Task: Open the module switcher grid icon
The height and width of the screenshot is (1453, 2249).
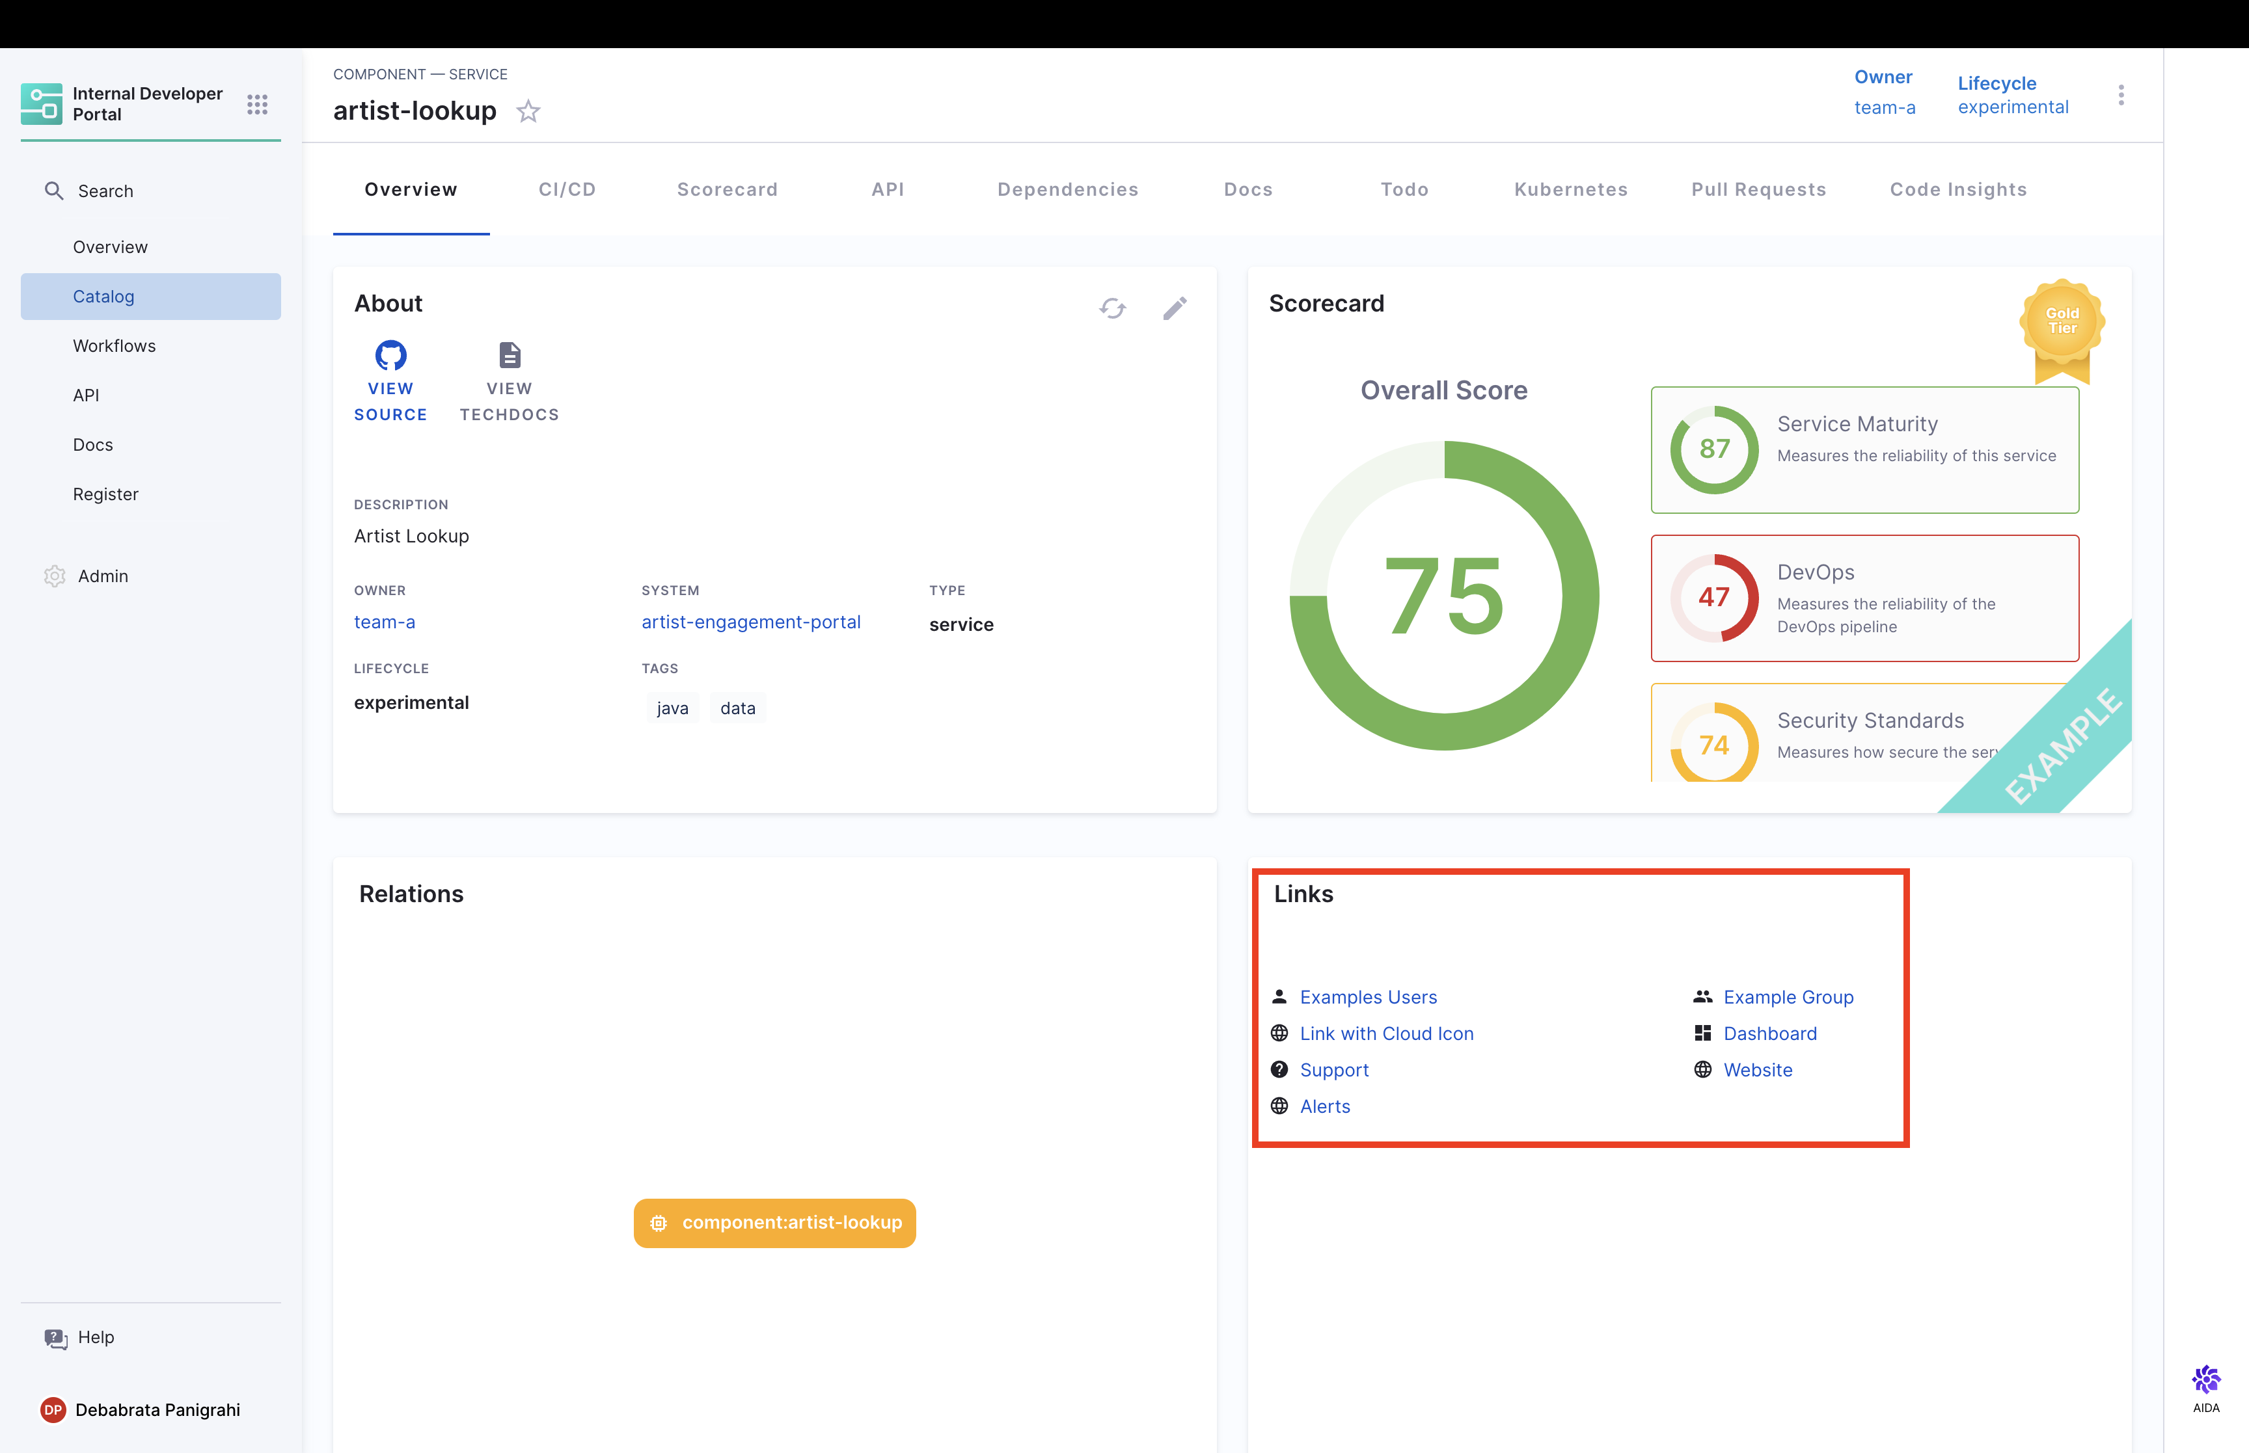Action: pos(258,104)
